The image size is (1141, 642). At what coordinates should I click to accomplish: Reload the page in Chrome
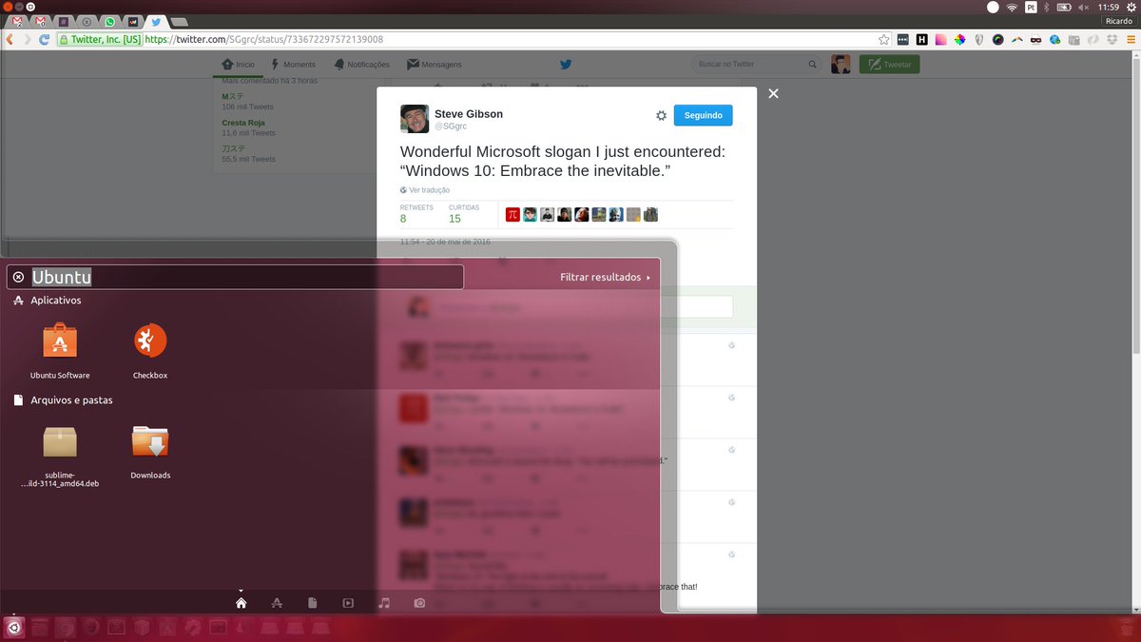tap(44, 40)
